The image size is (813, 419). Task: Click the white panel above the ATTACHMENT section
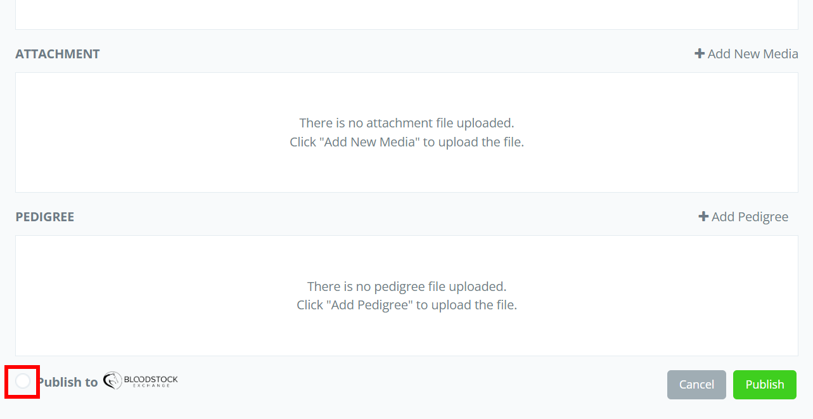point(406,14)
